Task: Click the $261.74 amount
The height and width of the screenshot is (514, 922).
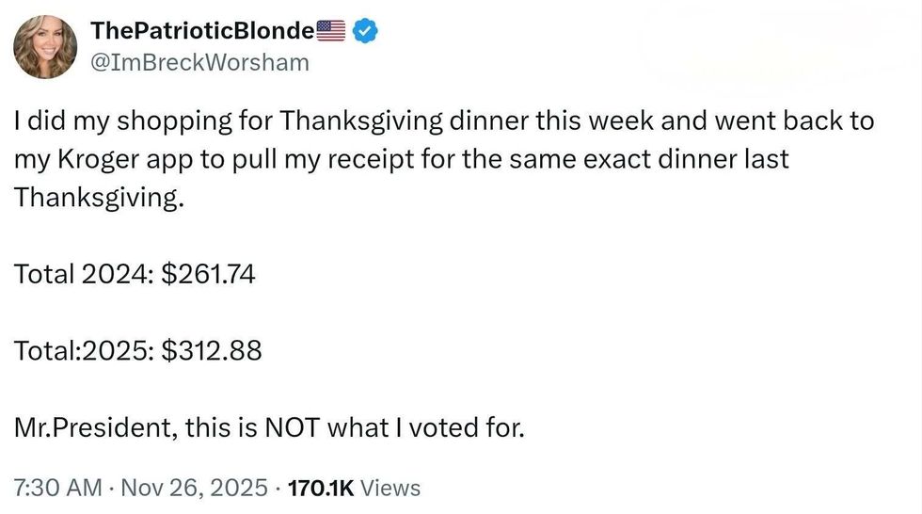Action: coord(208,274)
